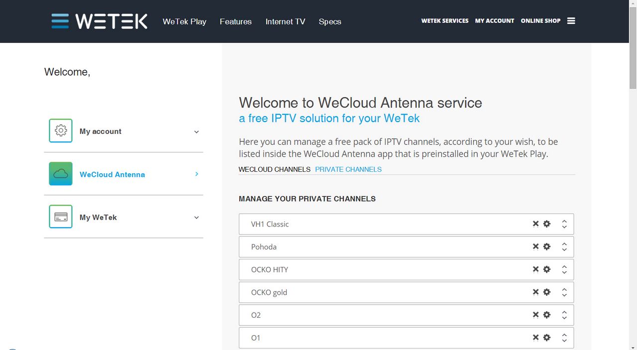Open settings for O1 channel
This screenshot has width=637, height=350.
pos(547,338)
